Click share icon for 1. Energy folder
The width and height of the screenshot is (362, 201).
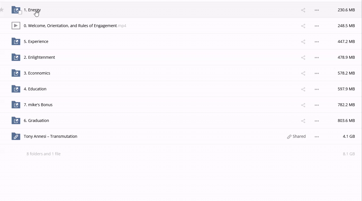[x=303, y=10]
